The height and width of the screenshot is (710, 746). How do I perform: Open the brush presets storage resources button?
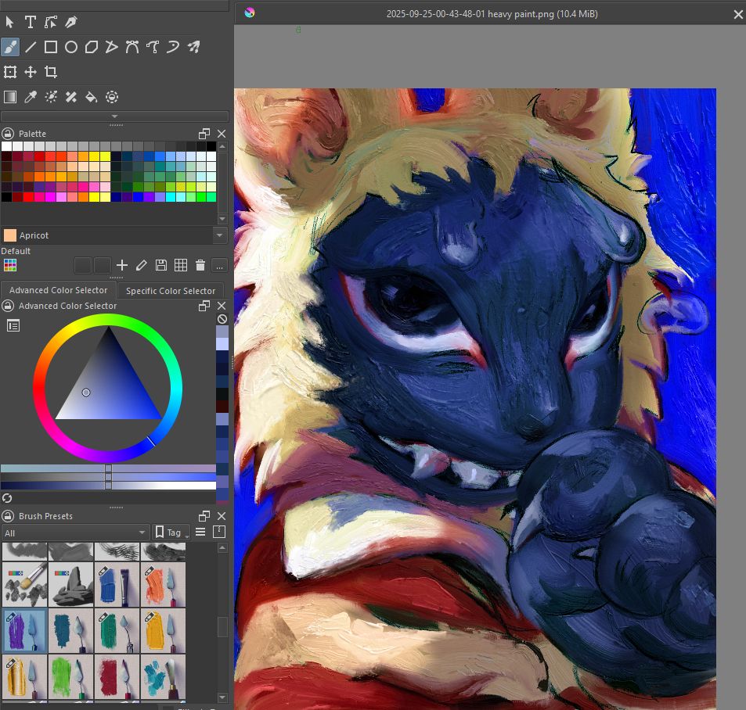coord(219,532)
